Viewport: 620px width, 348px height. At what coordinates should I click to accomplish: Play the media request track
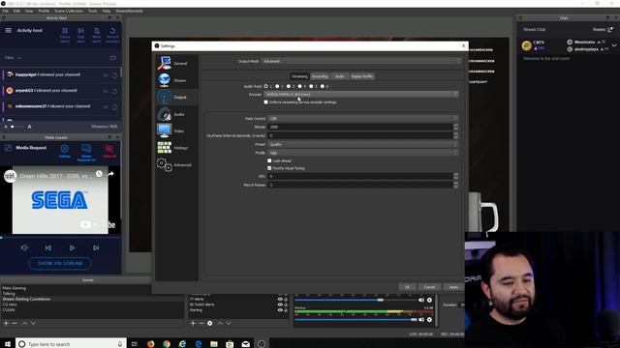[72, 247]
